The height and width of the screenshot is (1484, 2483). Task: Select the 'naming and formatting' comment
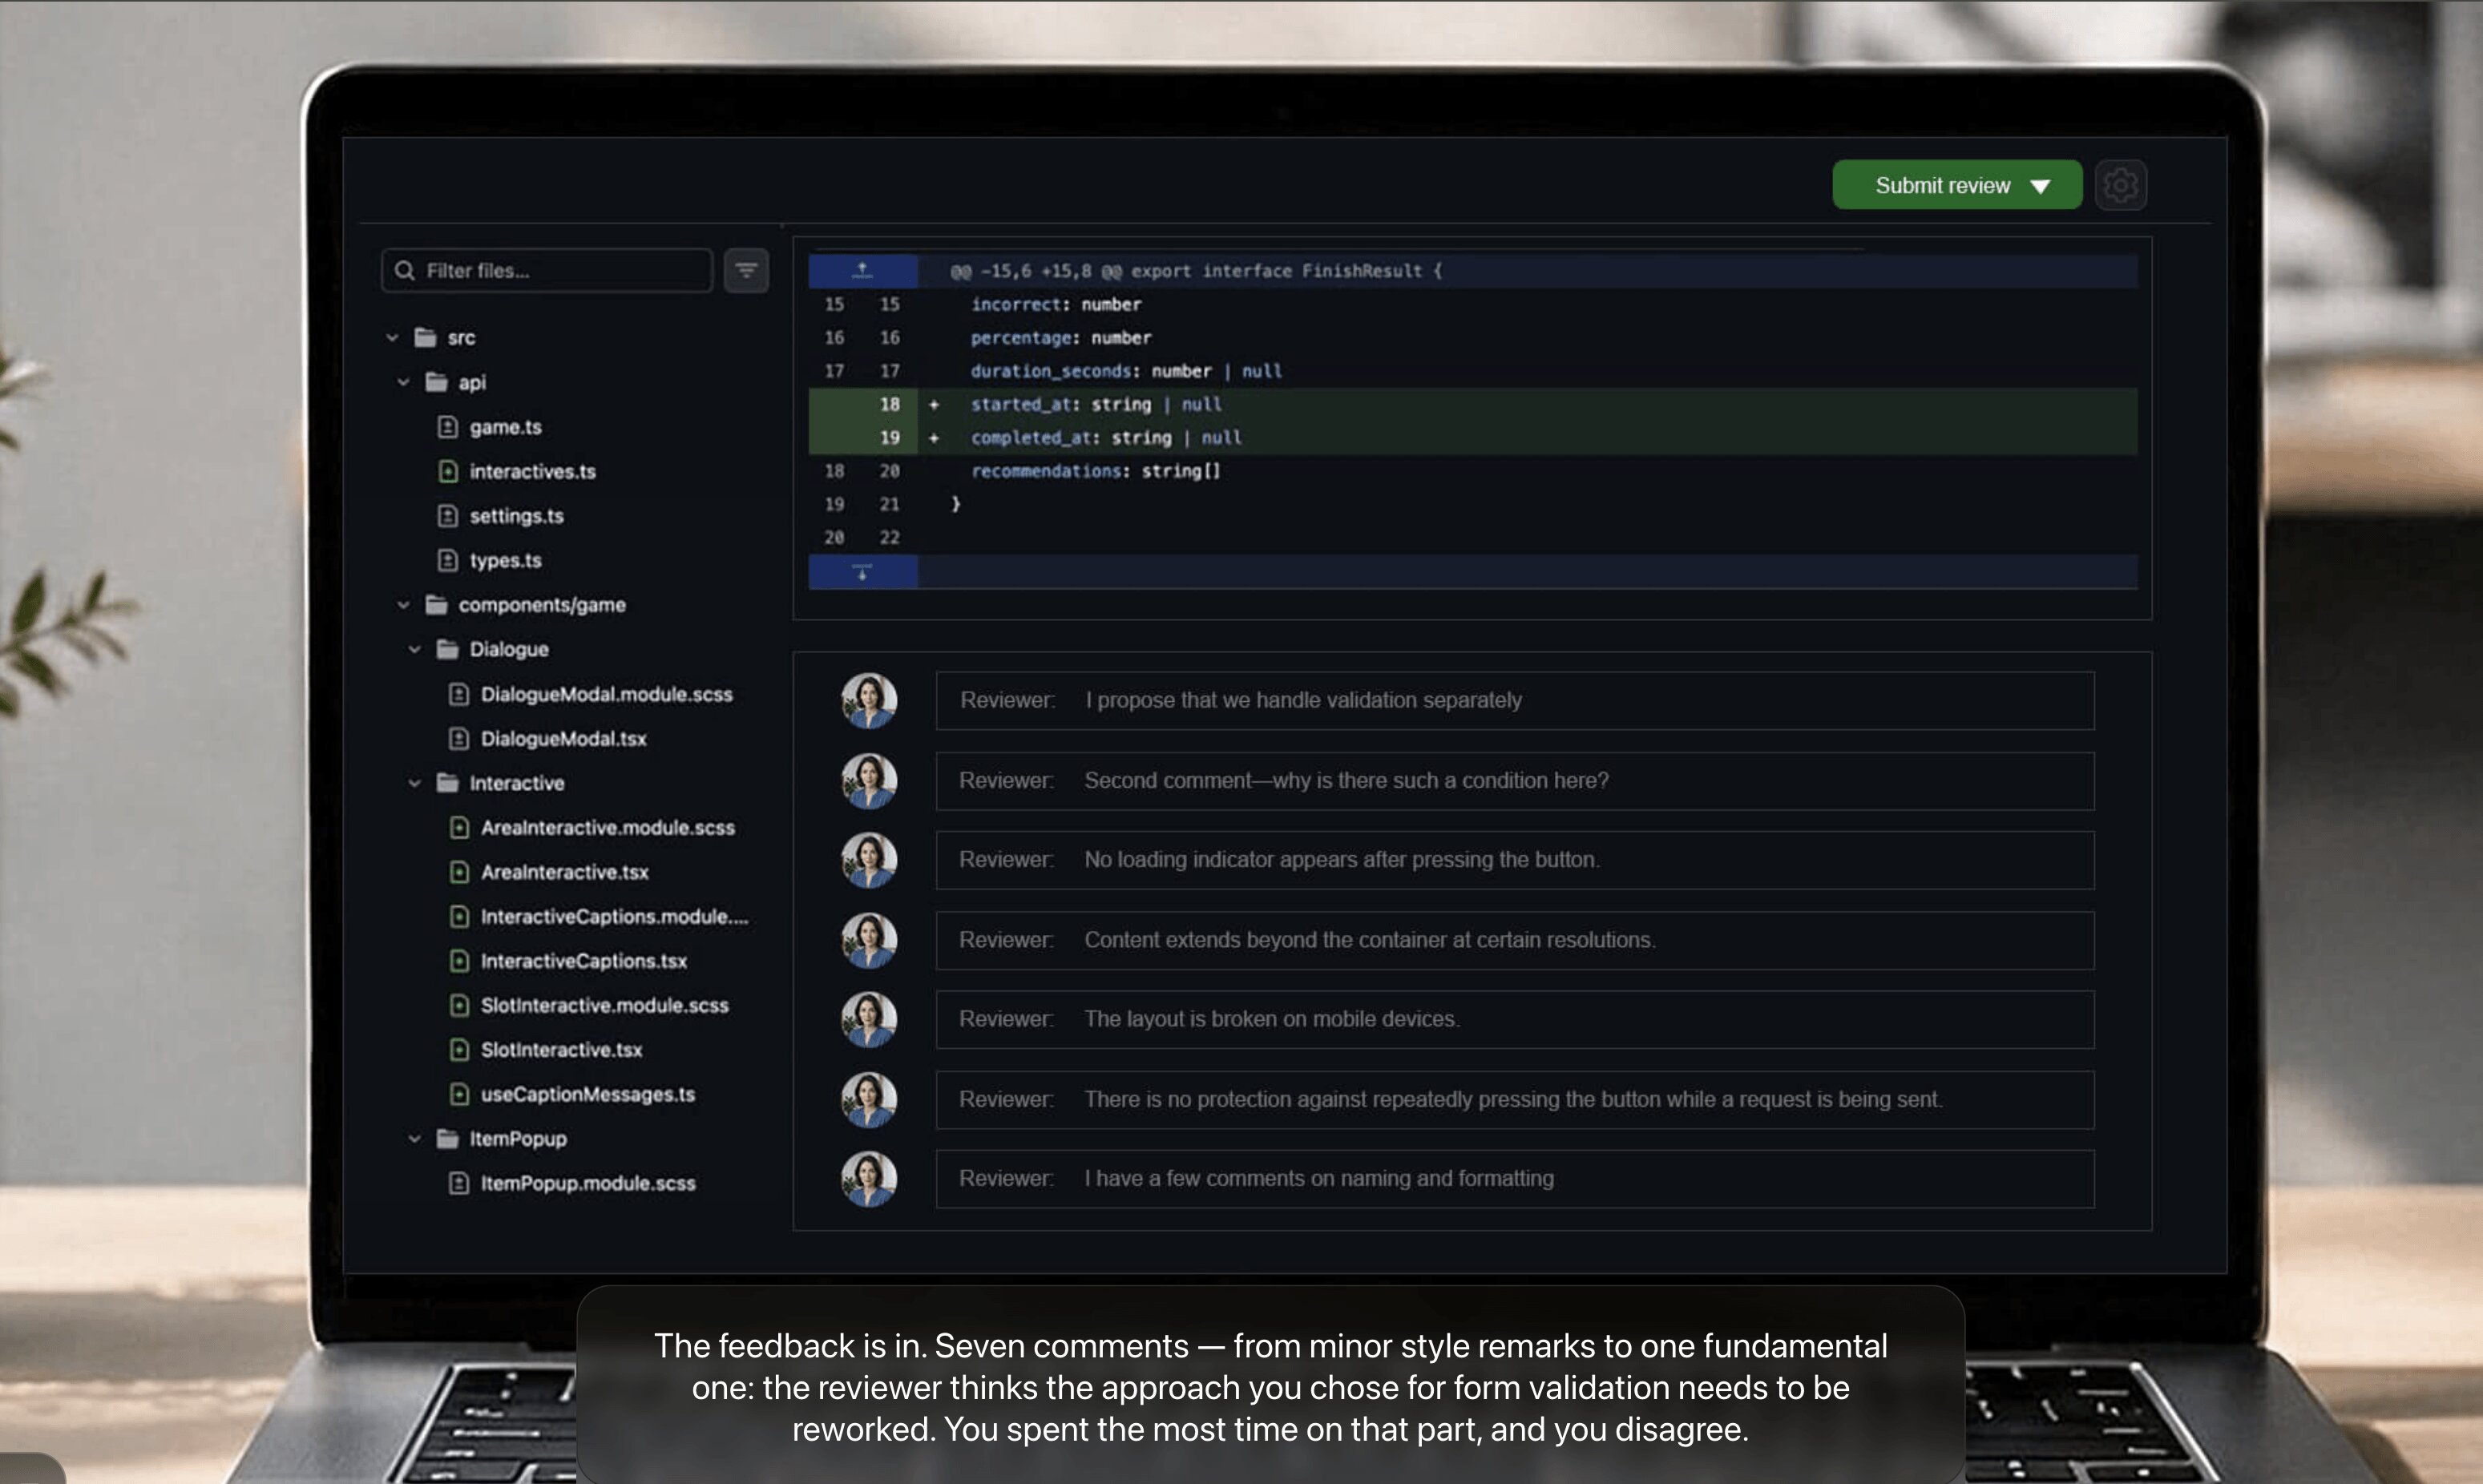pyautogui.click(x=1514, y=1179)
